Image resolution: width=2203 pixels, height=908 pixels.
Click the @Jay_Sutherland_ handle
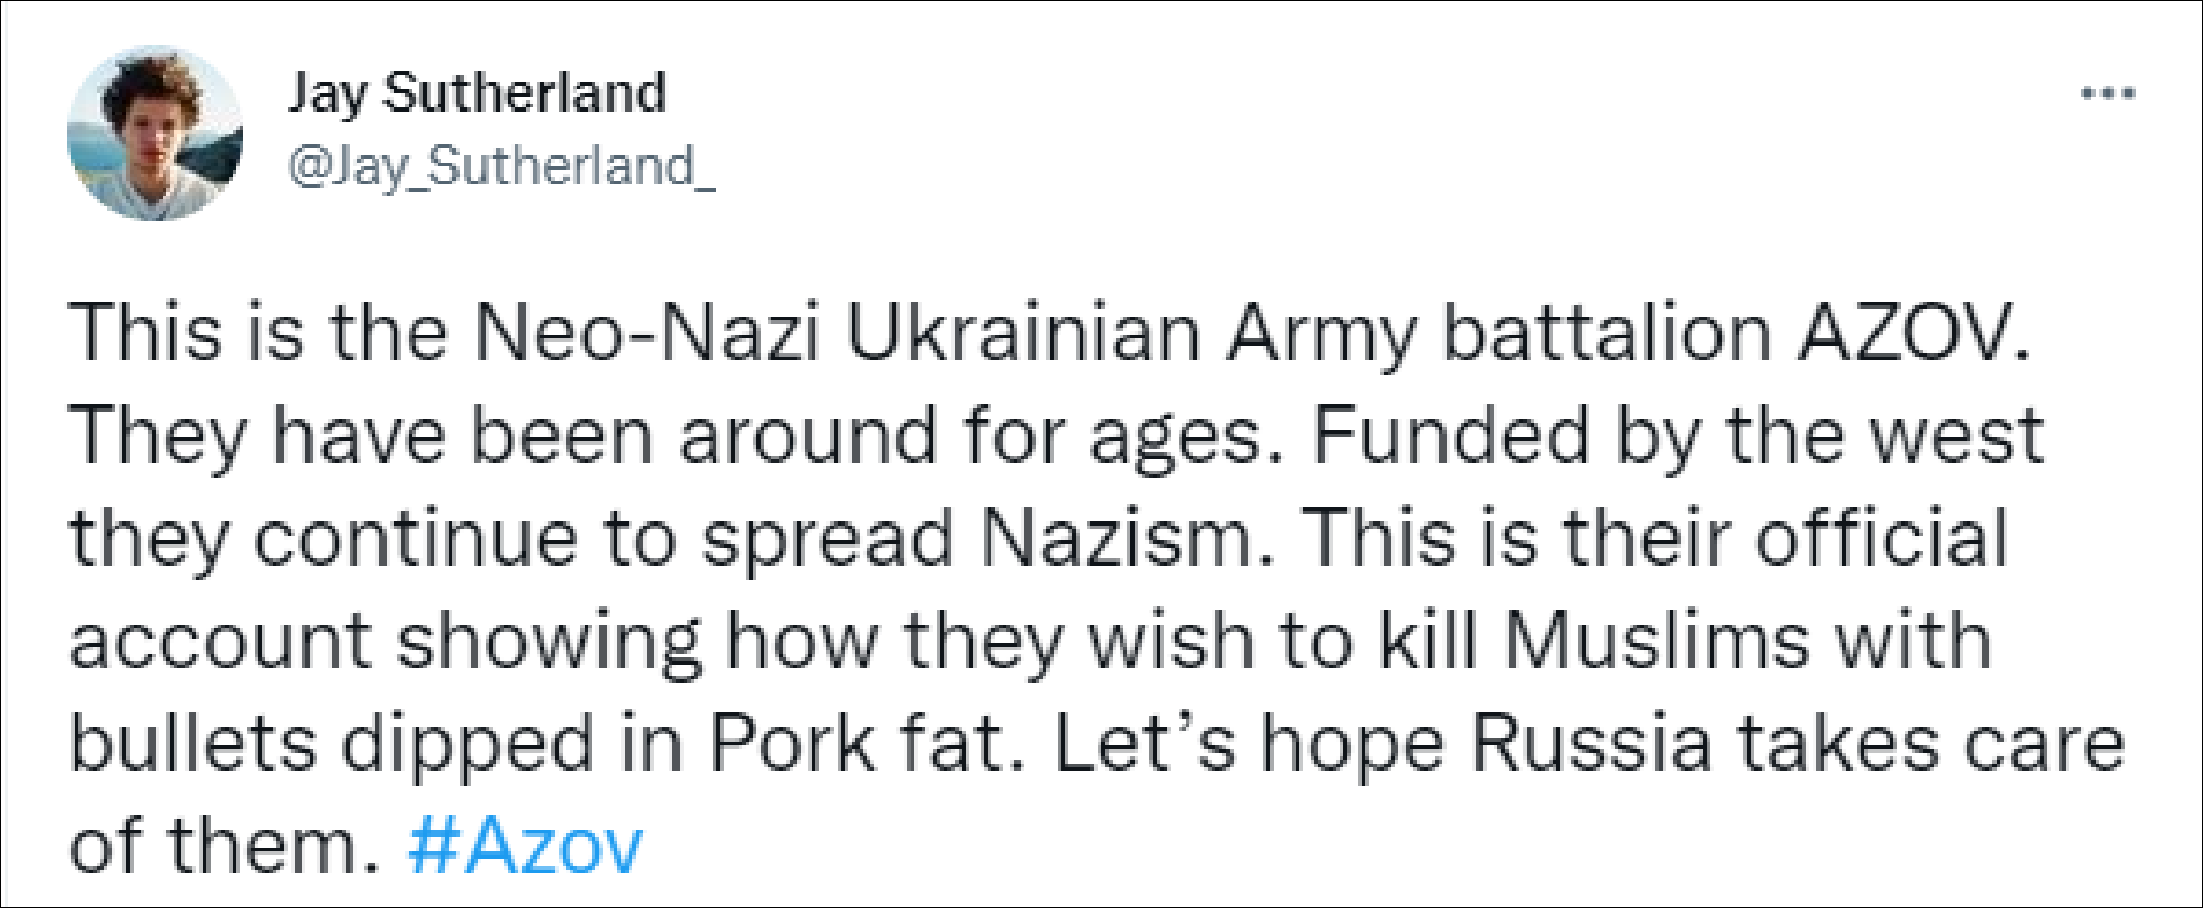(501, 166)
